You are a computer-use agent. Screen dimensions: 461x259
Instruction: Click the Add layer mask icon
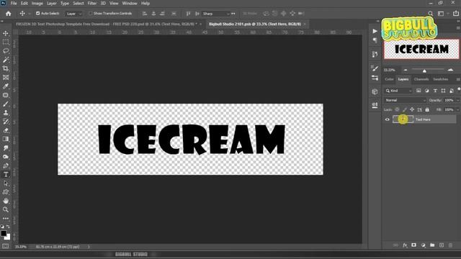(x=414, y=245)
